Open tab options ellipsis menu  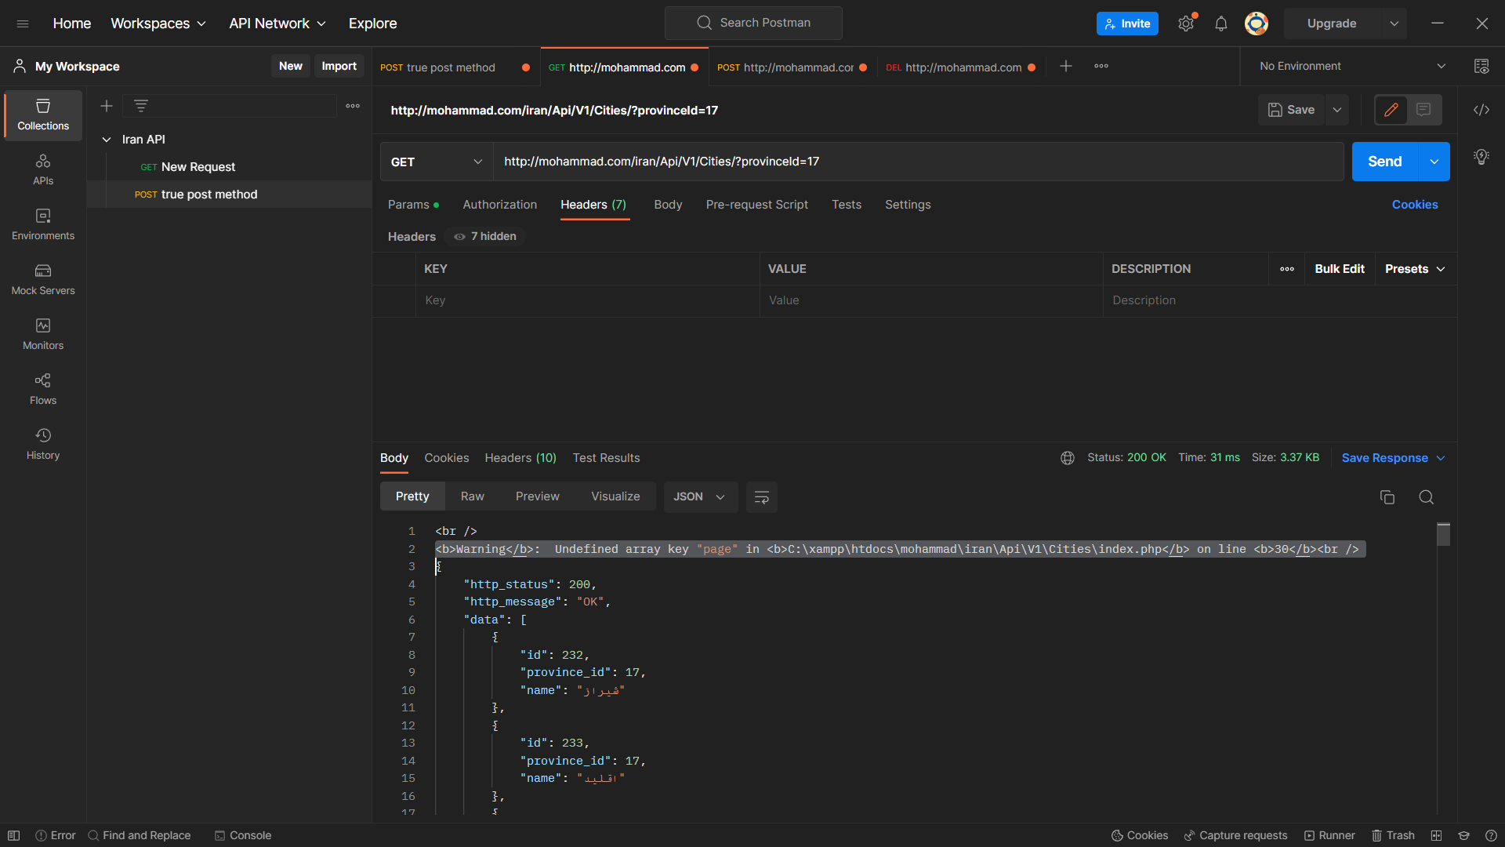[x=1101, y=66]
